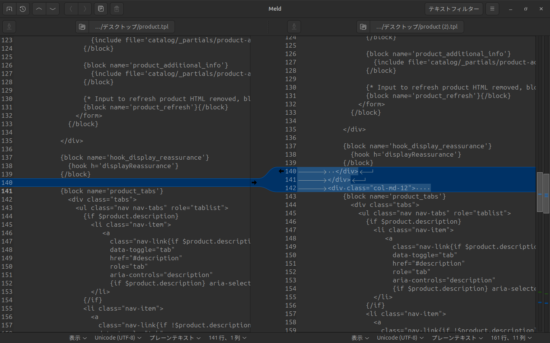Click right line 135 </div> text
The image size is (550, 343).
[354, 129]
